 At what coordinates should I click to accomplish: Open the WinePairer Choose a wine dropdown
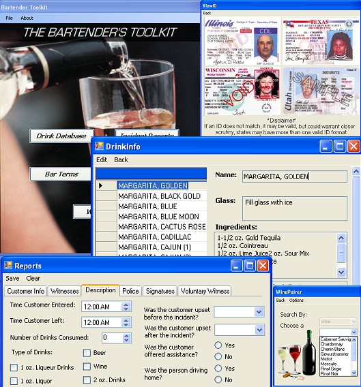[353, 332]
